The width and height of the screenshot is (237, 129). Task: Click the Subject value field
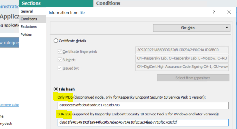click(x=182, y=58)
